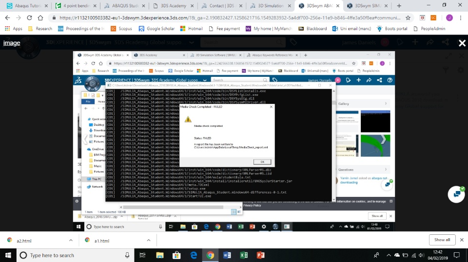
Task: Open the Action Center notifications icon
Action: coord(457,255)
